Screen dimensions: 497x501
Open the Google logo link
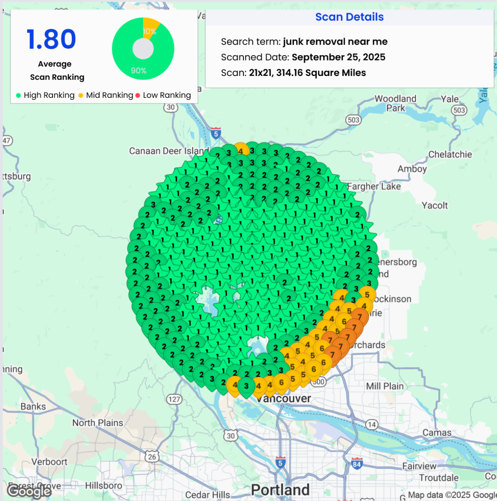[x=29, y=491]
